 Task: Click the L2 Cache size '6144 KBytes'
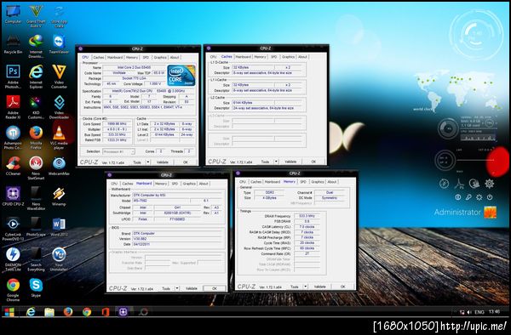pos(253,102)
